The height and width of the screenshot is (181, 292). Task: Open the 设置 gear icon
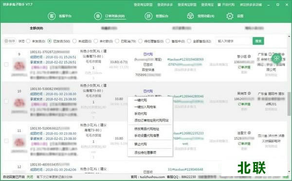click(230, 16)
